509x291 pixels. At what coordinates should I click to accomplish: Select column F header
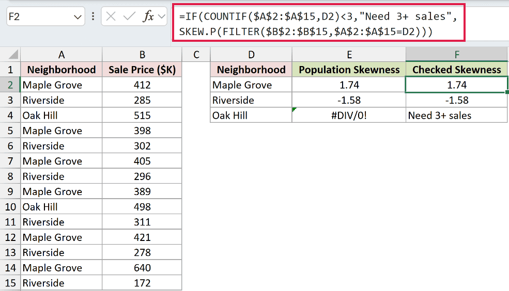point(456,55)
